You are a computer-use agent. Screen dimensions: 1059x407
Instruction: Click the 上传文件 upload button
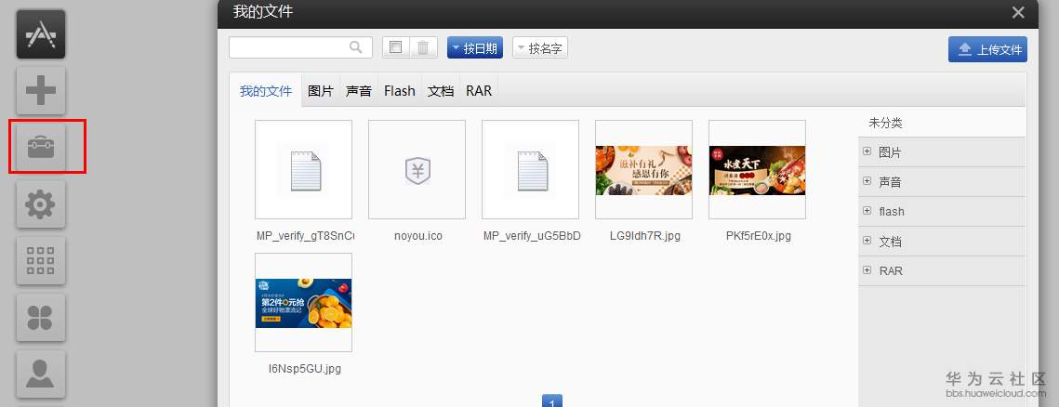(987, 49)
